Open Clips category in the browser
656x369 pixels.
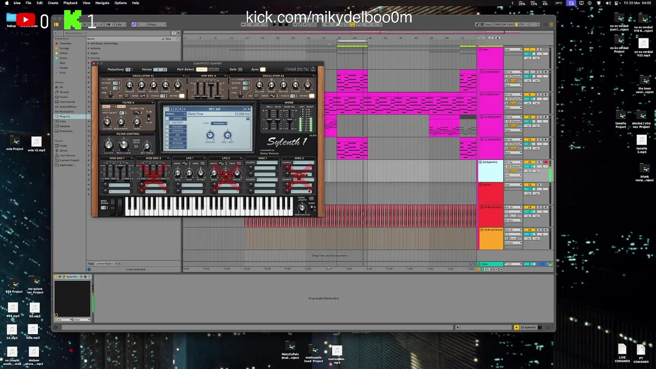[63, 121]
